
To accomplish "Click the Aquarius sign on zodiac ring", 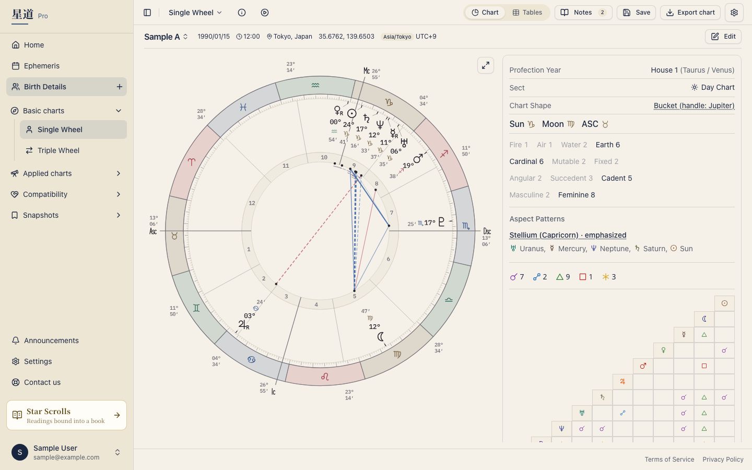I will coord(315,85).
